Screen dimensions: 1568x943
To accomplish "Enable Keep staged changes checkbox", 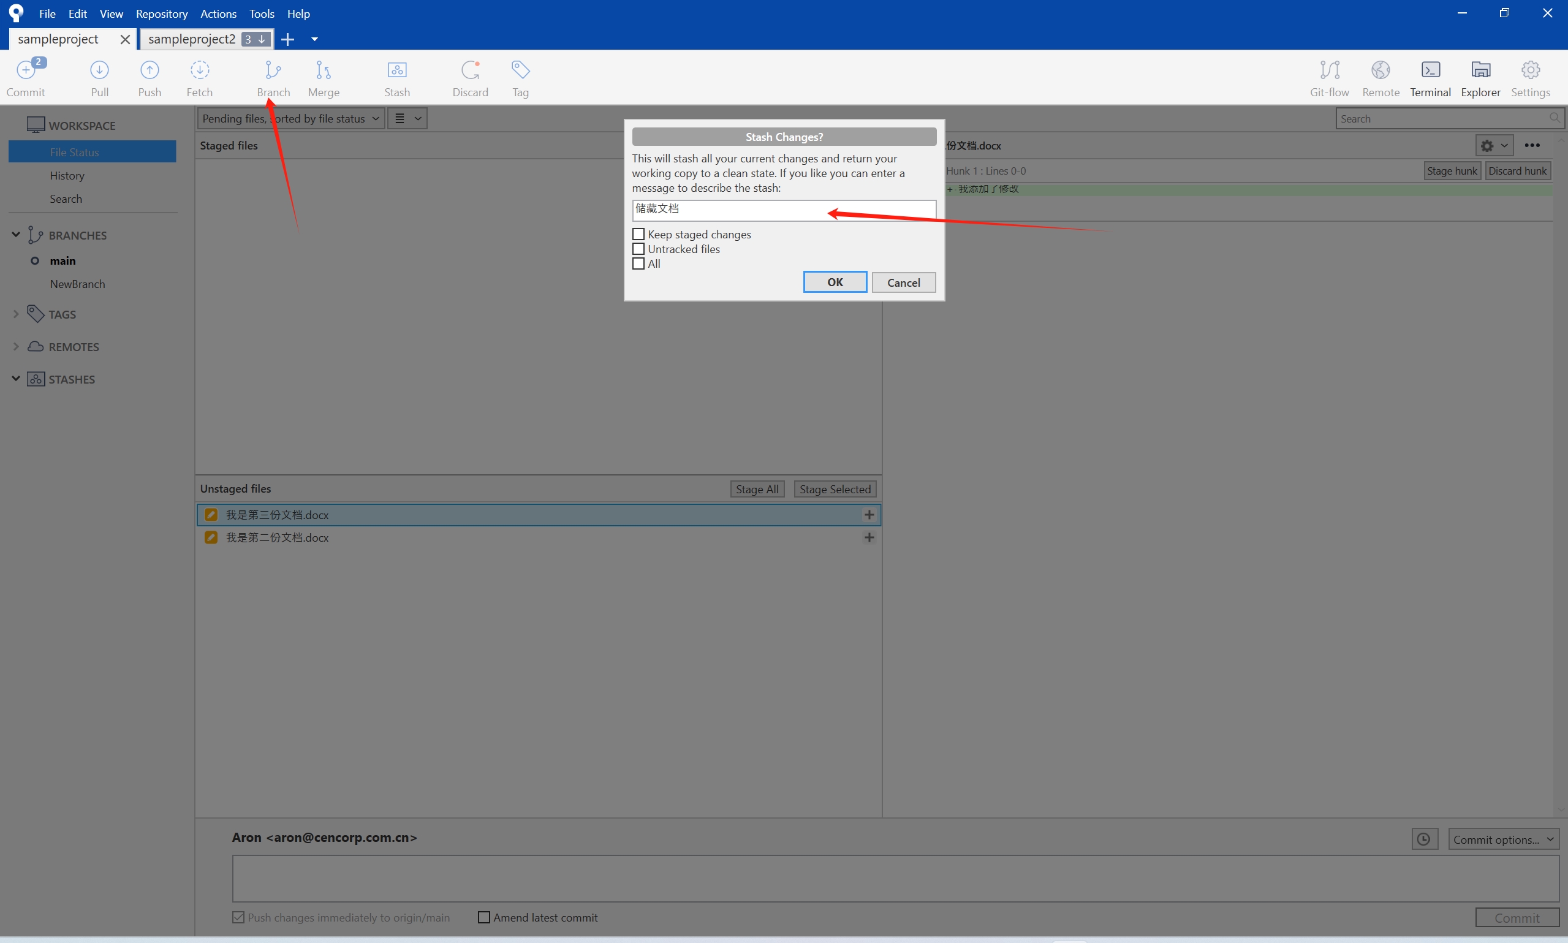I will tap(638, 235).
